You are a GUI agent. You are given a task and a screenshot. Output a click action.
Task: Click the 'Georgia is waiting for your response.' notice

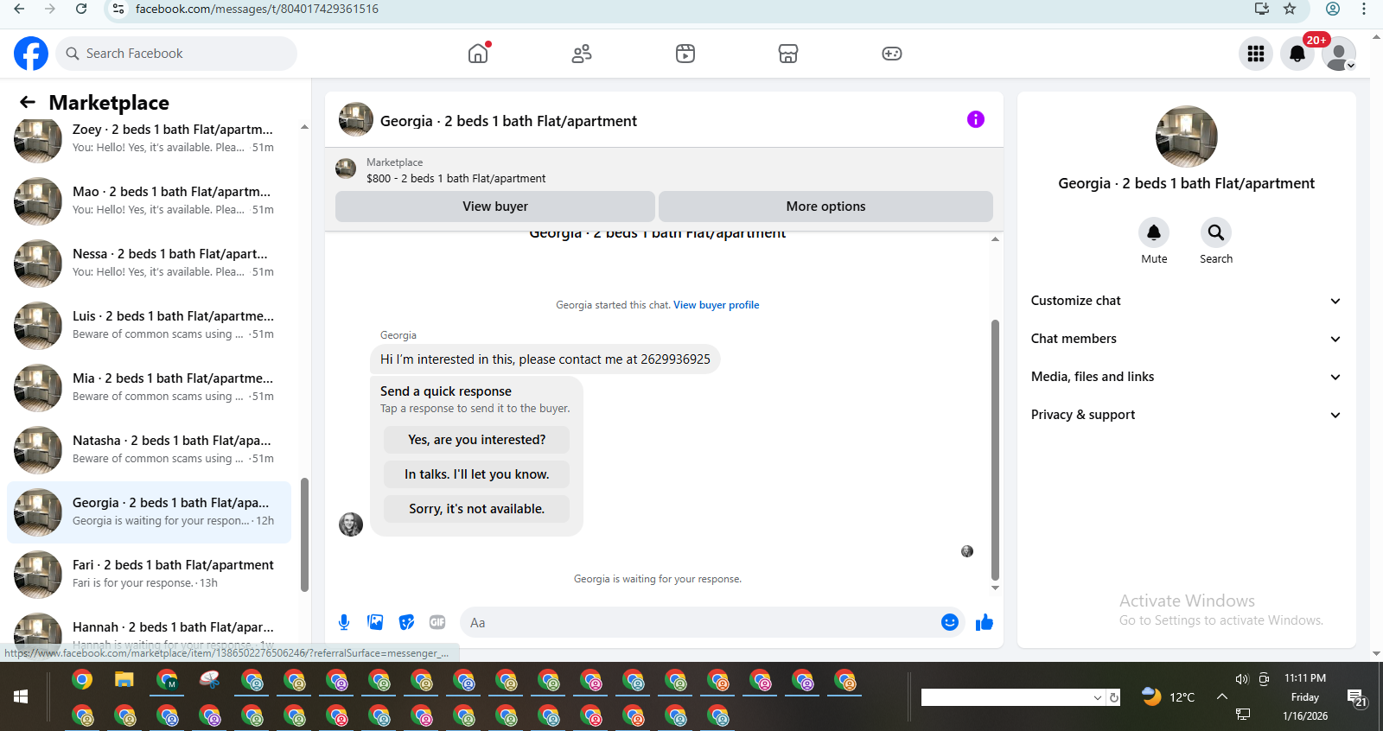coord(658,579)
